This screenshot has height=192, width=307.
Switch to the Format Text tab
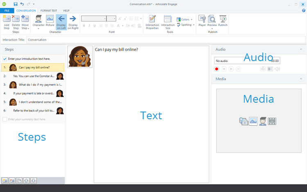(x=49, y=10)
